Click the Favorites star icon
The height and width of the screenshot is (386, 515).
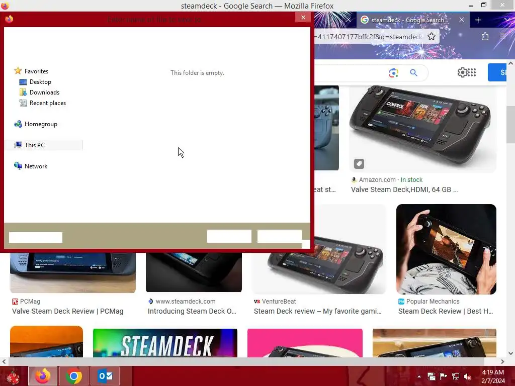18,71
